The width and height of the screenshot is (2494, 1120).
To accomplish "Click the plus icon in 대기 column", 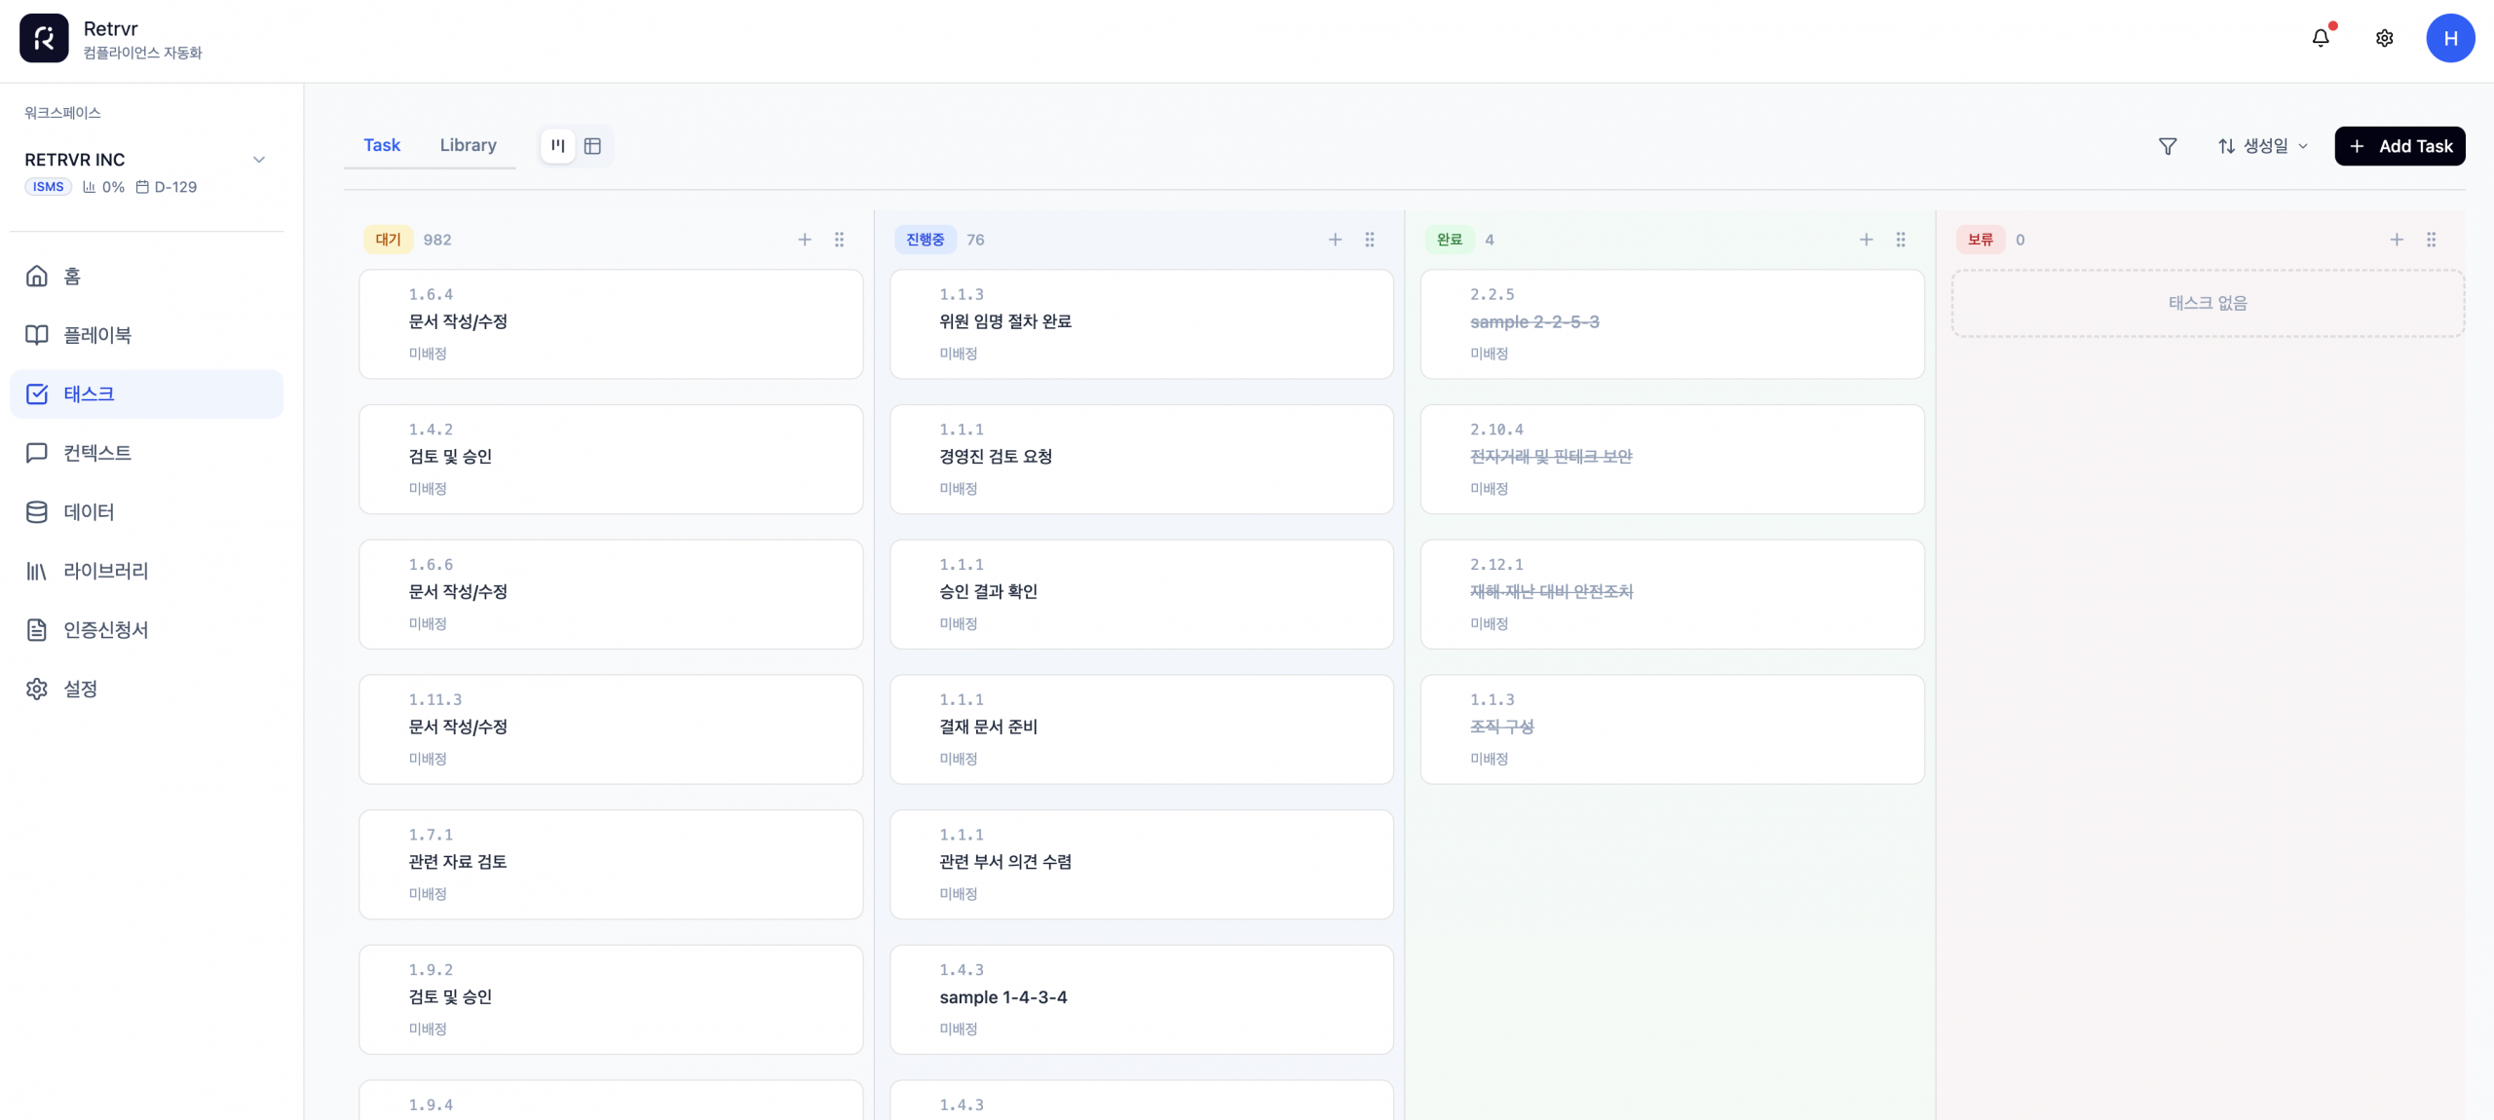I will (x=805, y=240).
